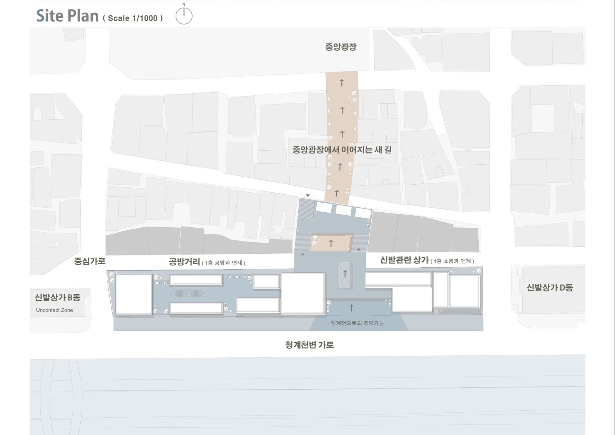Screen dimensions: 615x435
Task: Click the '청계천변 가로' label
Action: coord(309,345)
